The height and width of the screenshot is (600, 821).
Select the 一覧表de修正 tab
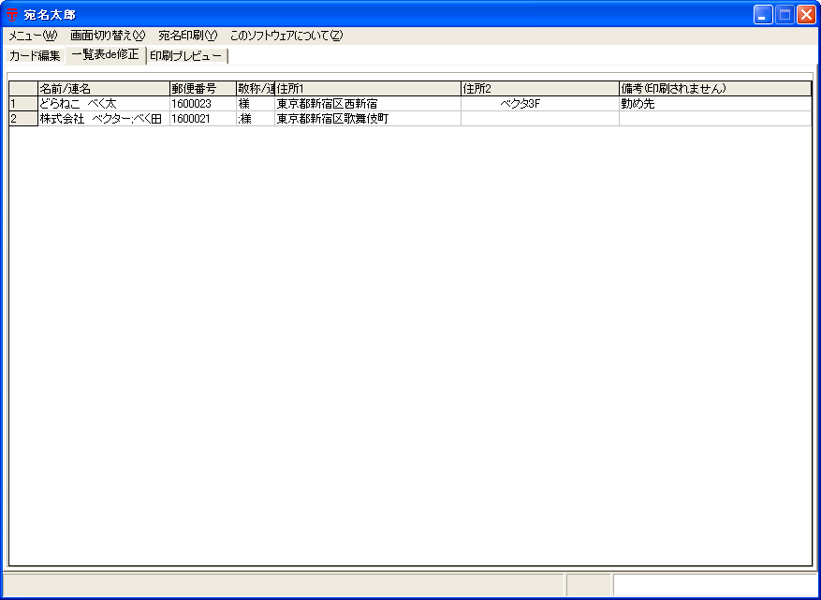(x=105, y=55)
